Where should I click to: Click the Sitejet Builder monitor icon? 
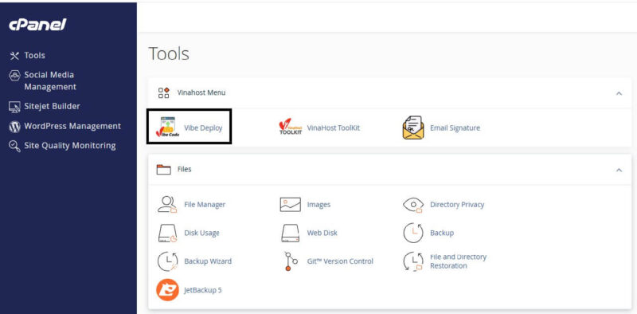point(14,107)
